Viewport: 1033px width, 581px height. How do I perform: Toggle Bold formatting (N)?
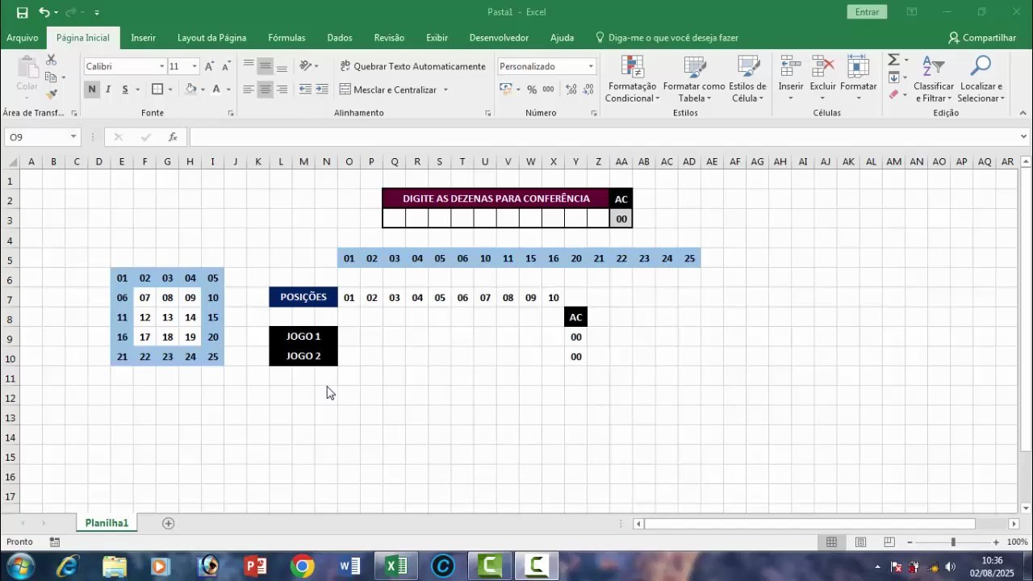92,90
